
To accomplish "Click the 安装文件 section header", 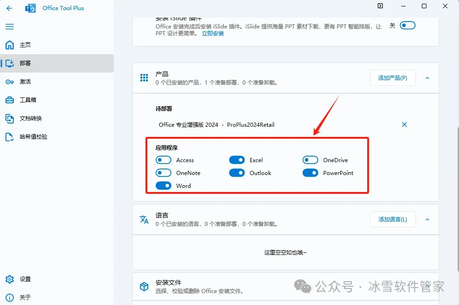I will click(x=285, y=287).
